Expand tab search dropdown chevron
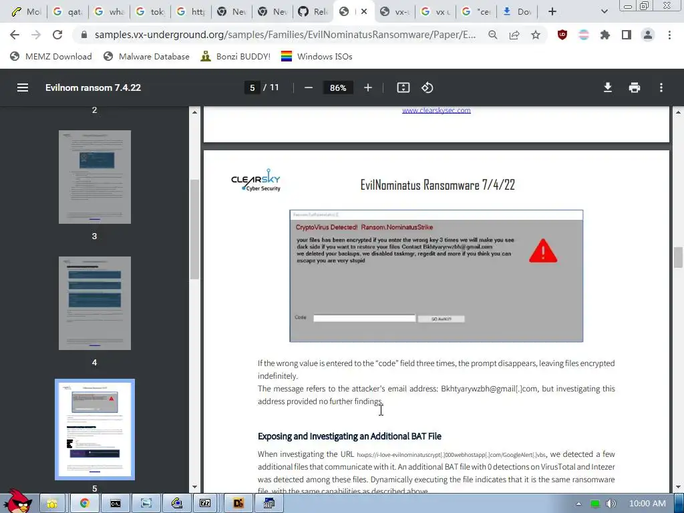This screenshot has width=684, height=513. [604, 12]
